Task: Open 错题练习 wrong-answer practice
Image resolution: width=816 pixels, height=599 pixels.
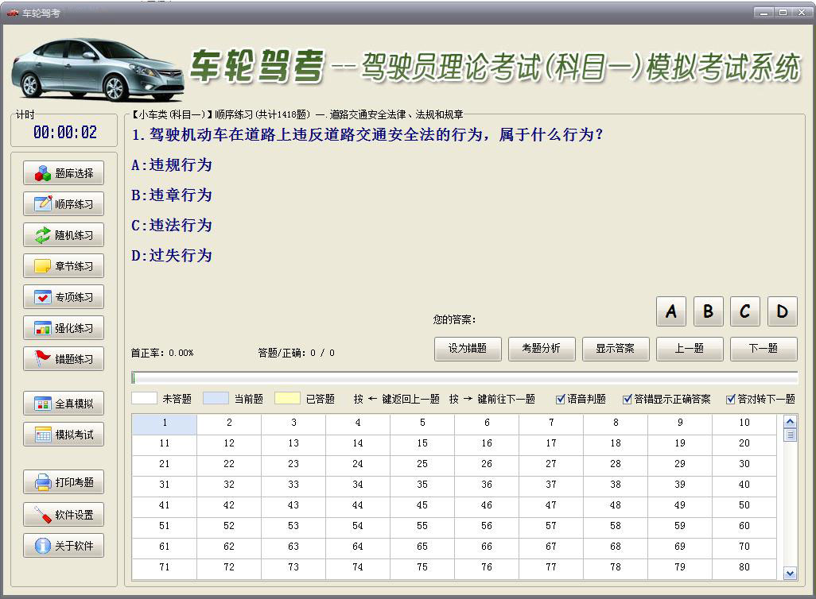Action: pyautogui.click(x=63, y=358)
